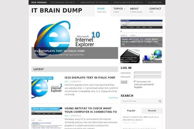Click Read More under the IE10 article
Image resolution: width=194 pixels, height=129 pixels.
tap(113, 98)
